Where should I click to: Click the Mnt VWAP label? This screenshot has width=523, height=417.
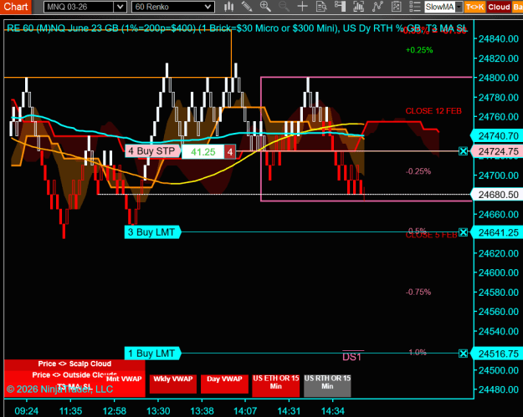[x=124, y=379]
